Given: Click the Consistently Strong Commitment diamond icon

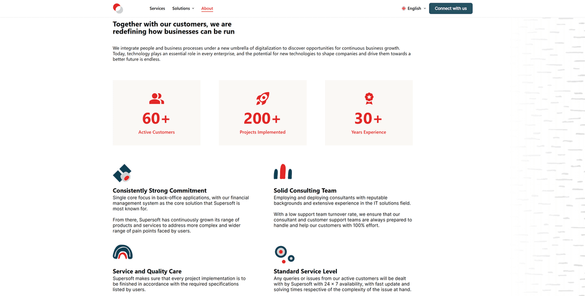Looking at the screenshot, I should point(122,173).
